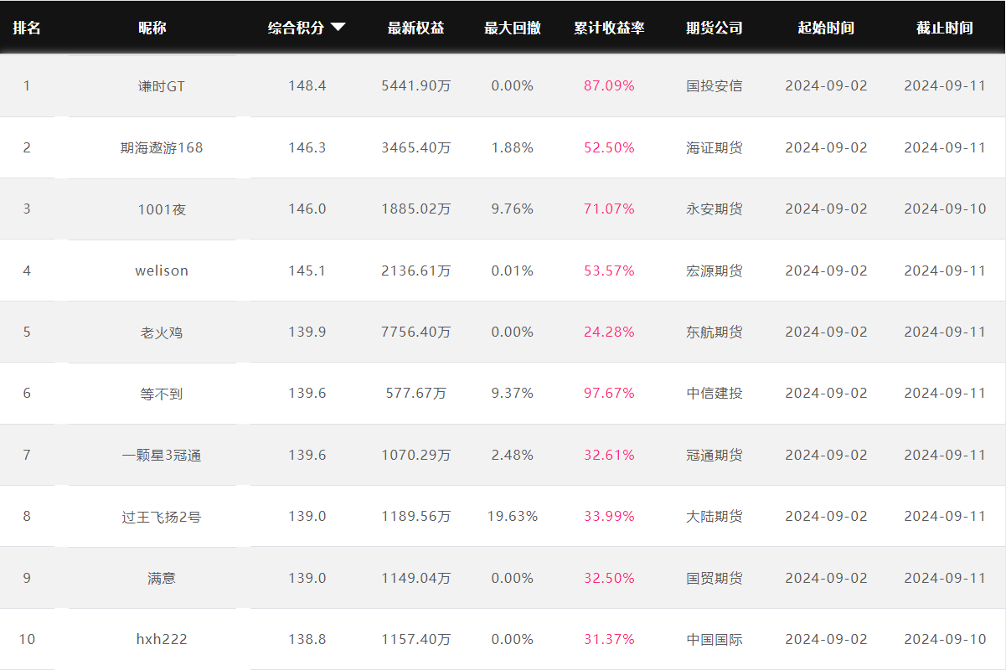This screenshot has width=1006, height=670.
Task: Select drawdown 9.76%
Action: [x=513, y=209]
